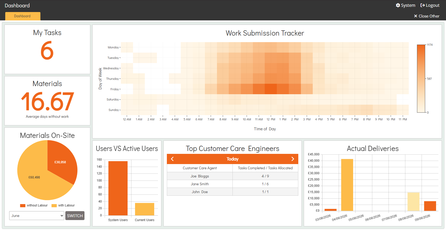Select the Dashboard tab
Viewport: 446px width, 230px height.
click(23, 16)
